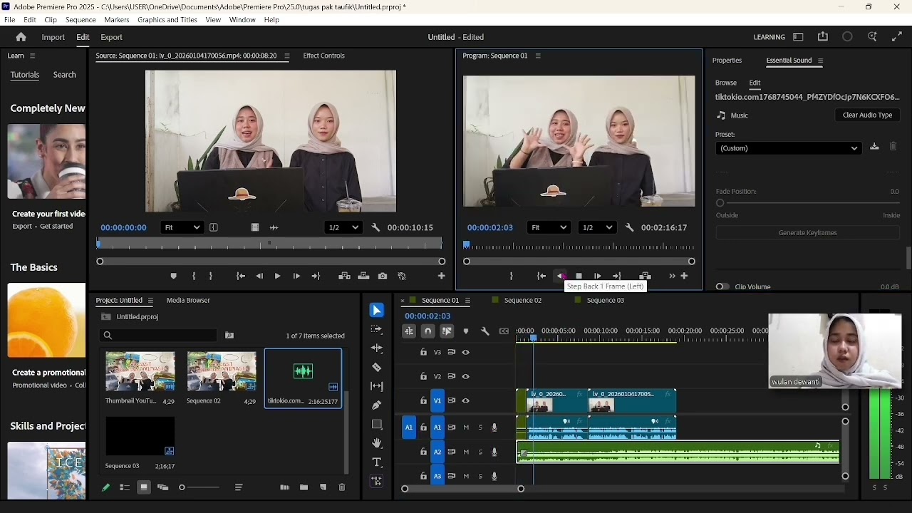Export frame from Source monitor camera icon
Screen dimensions: 912x513
383,276
